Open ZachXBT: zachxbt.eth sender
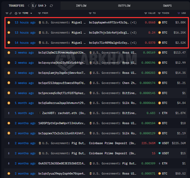 (62, 113)
